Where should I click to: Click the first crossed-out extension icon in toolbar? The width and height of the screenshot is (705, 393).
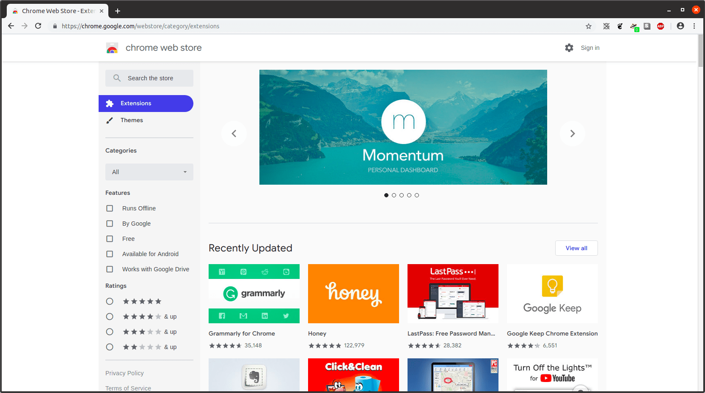(606, 26)
